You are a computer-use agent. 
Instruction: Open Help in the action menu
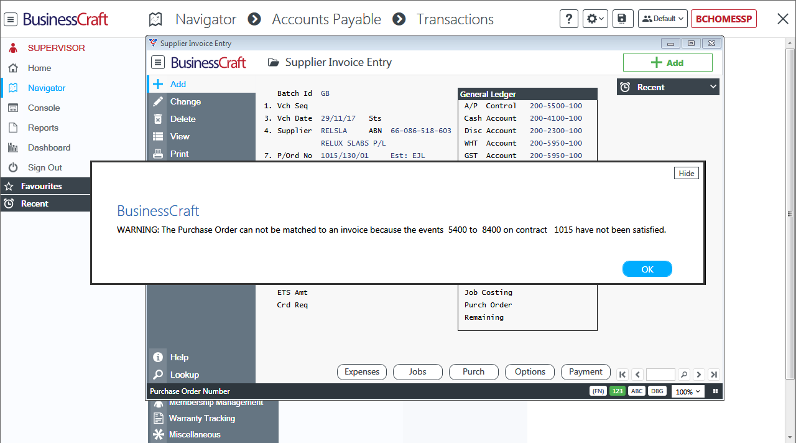[x=201, y=357]
